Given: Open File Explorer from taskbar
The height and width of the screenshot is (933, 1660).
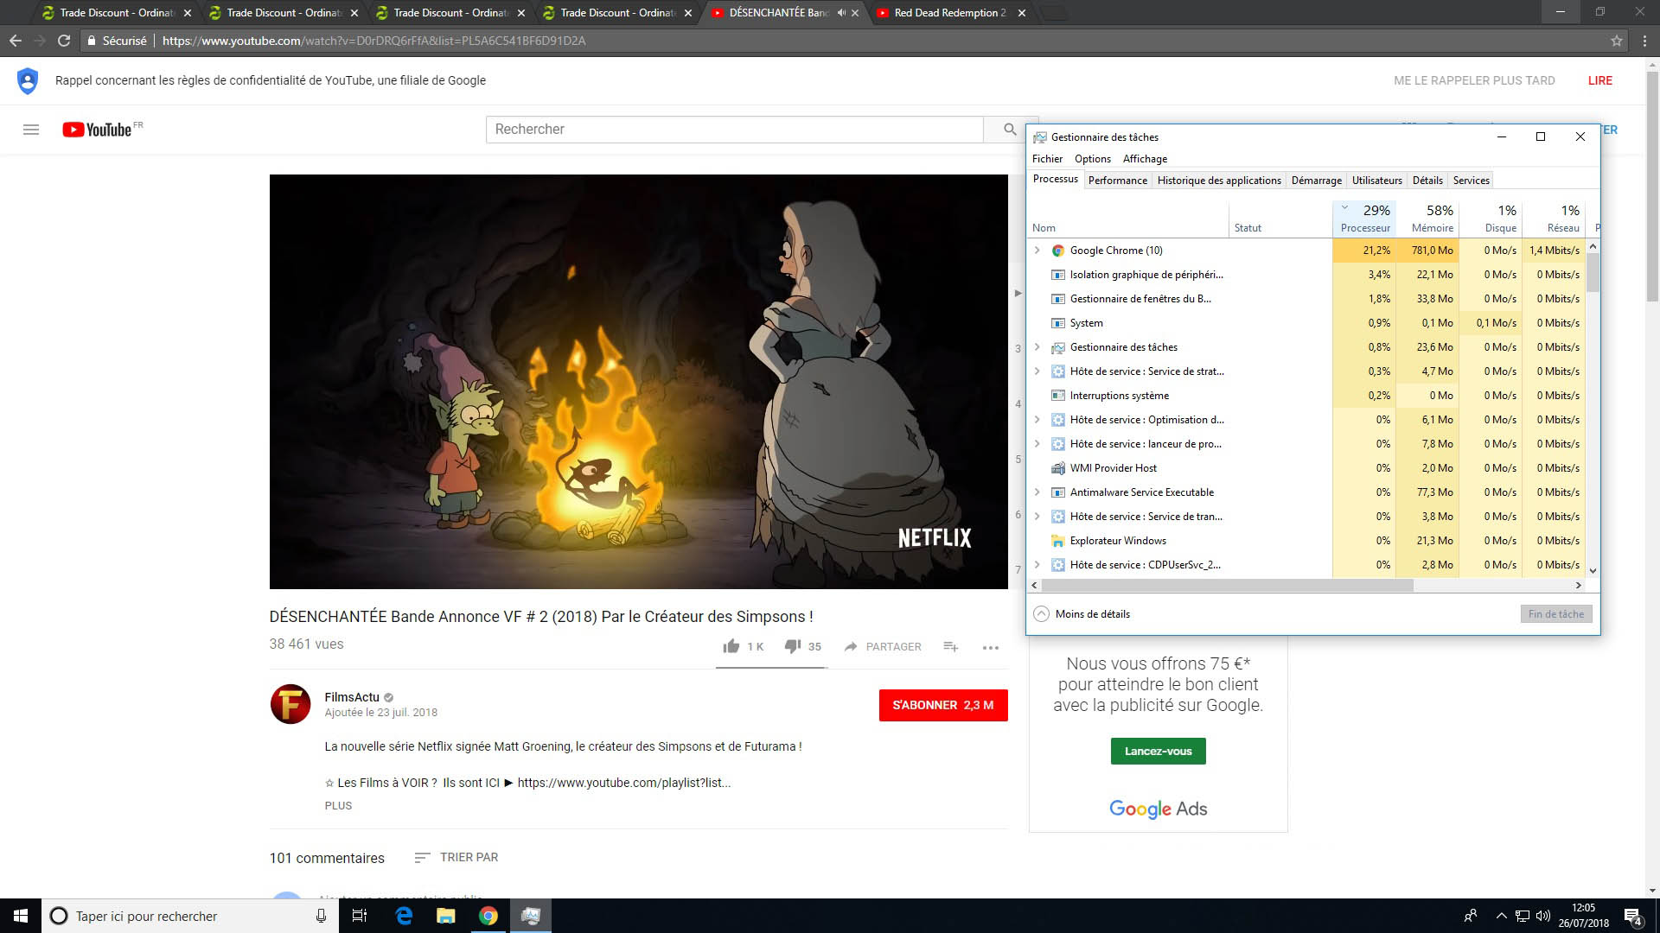Looking at the screenshot, I should 445,916.
